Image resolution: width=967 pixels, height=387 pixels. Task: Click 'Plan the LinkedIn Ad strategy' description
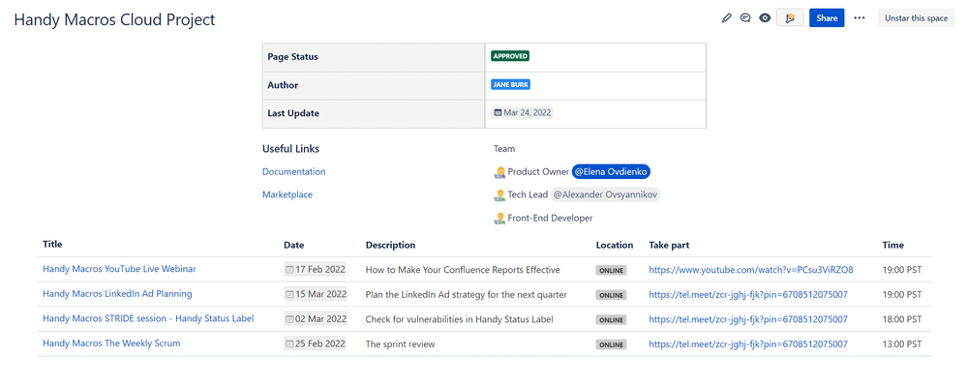[467, 294]
